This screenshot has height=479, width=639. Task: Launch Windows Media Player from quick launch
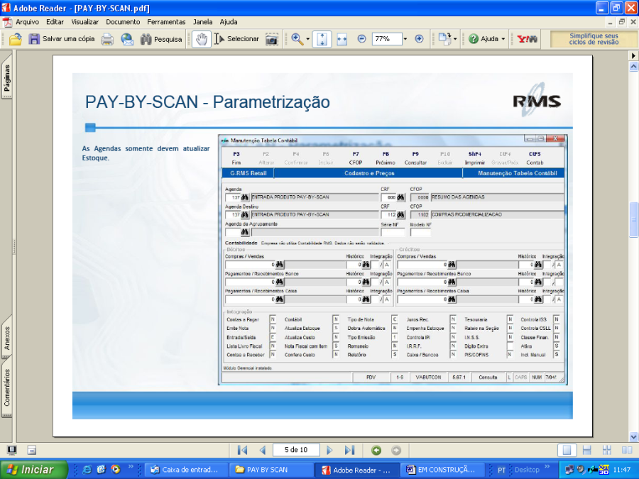pyautogui.click(x=116, y=470)
